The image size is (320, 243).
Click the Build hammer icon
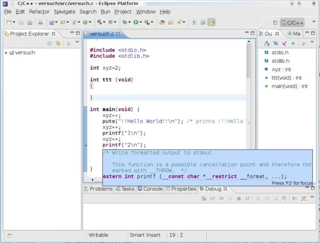click(99, 22)
